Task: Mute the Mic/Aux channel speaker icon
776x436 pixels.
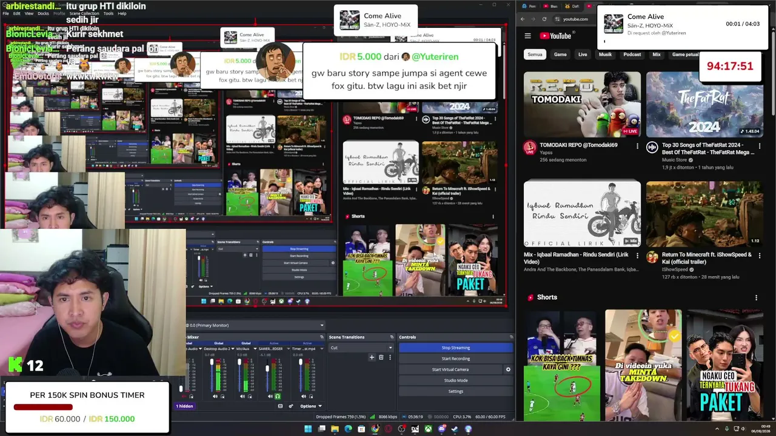Action: (x=243, y=397)
